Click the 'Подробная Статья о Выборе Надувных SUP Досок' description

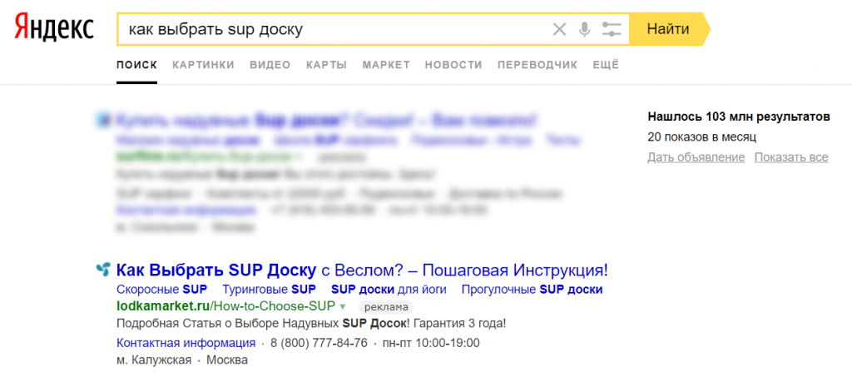tap(311, 324)
